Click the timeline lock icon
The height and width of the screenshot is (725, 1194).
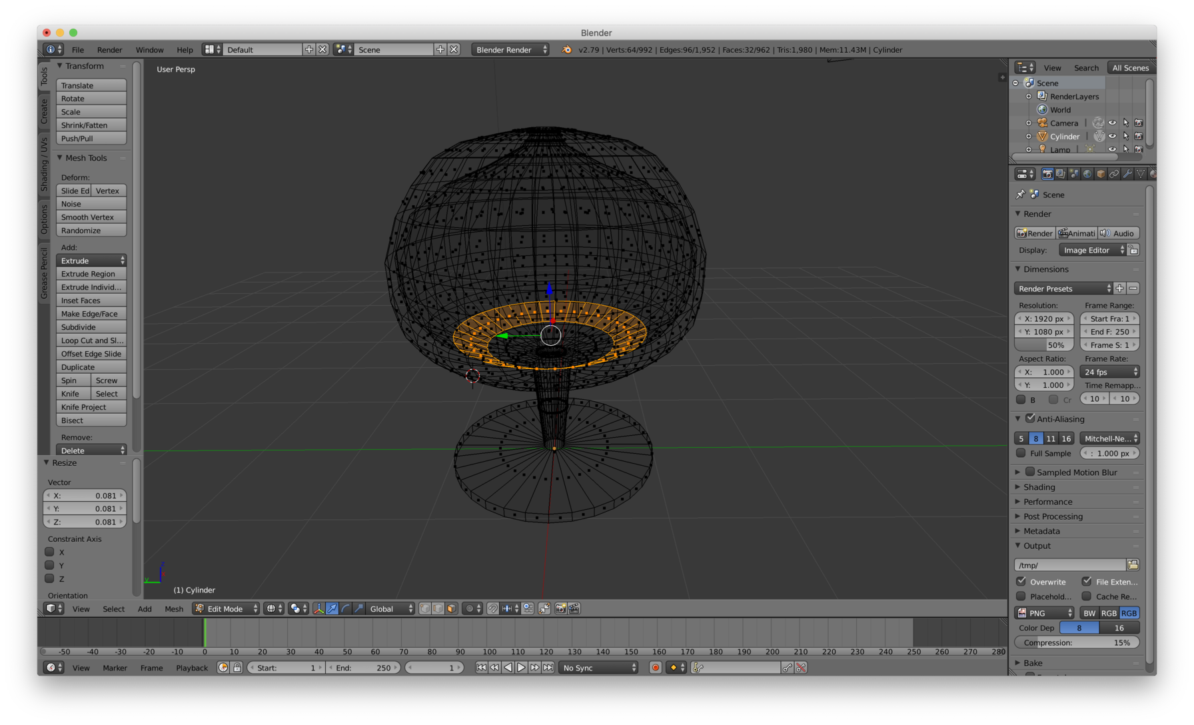(x=237, y=668)
